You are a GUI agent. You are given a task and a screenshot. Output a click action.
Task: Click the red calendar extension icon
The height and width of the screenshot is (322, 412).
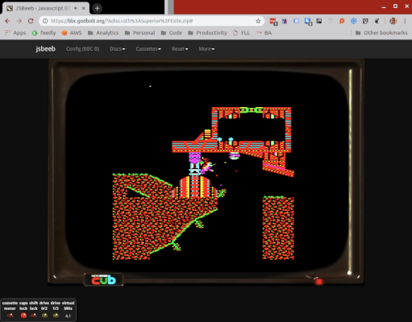click(x=273, y=21)
